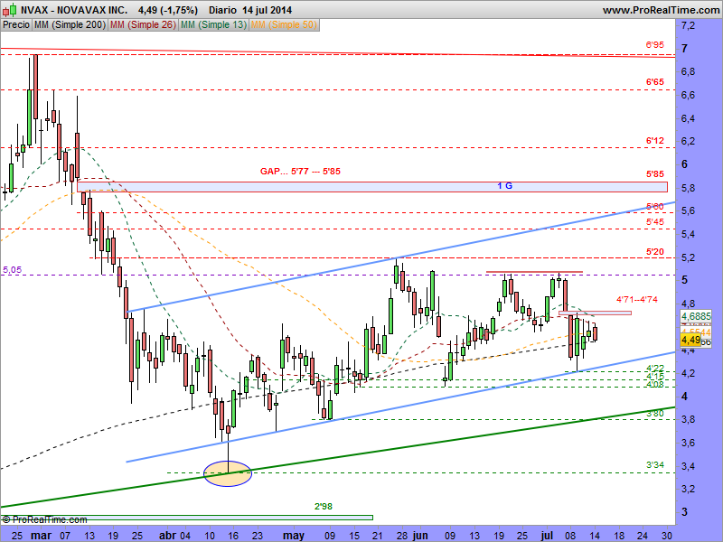The image size is (723, 542).
Task: Click the 3'34 support label
Action: tap(654, 464)
